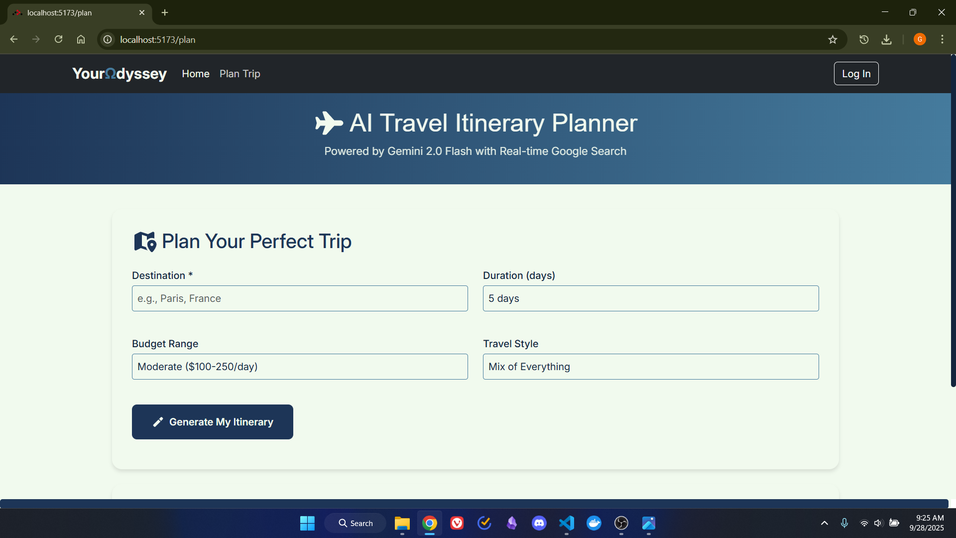
Task: Click the site info icon beside URL
Action: click(x=108, y=39)
